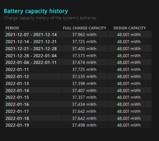
Task: Click the full charge value '37,357 mWh'
Action: (84, 97)
